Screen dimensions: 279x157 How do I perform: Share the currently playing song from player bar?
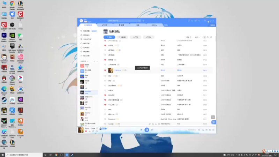pyautogui.click(x=93, y=132)
